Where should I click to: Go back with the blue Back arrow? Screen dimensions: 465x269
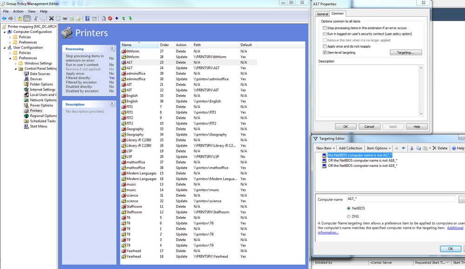pyautogui.click(x=4, y=19)
